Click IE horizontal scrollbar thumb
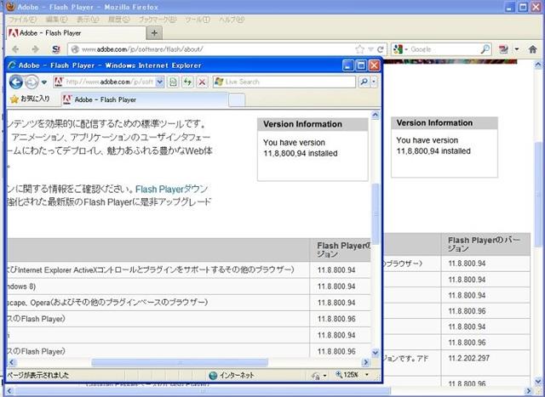 coord(180,363)
